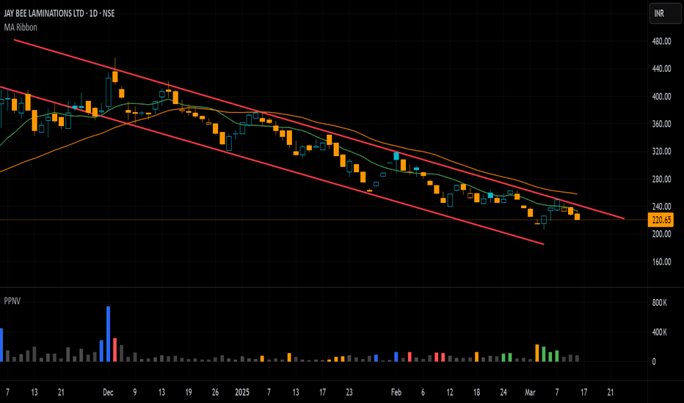Screen dimensions: 684x403
Task: Click the tallest blue volume bar in December
Action: 108,334
